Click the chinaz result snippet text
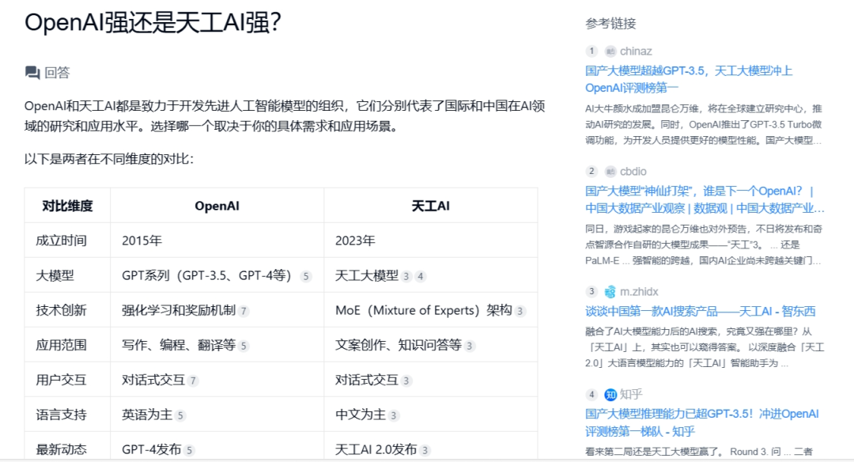 click(704, 125)
